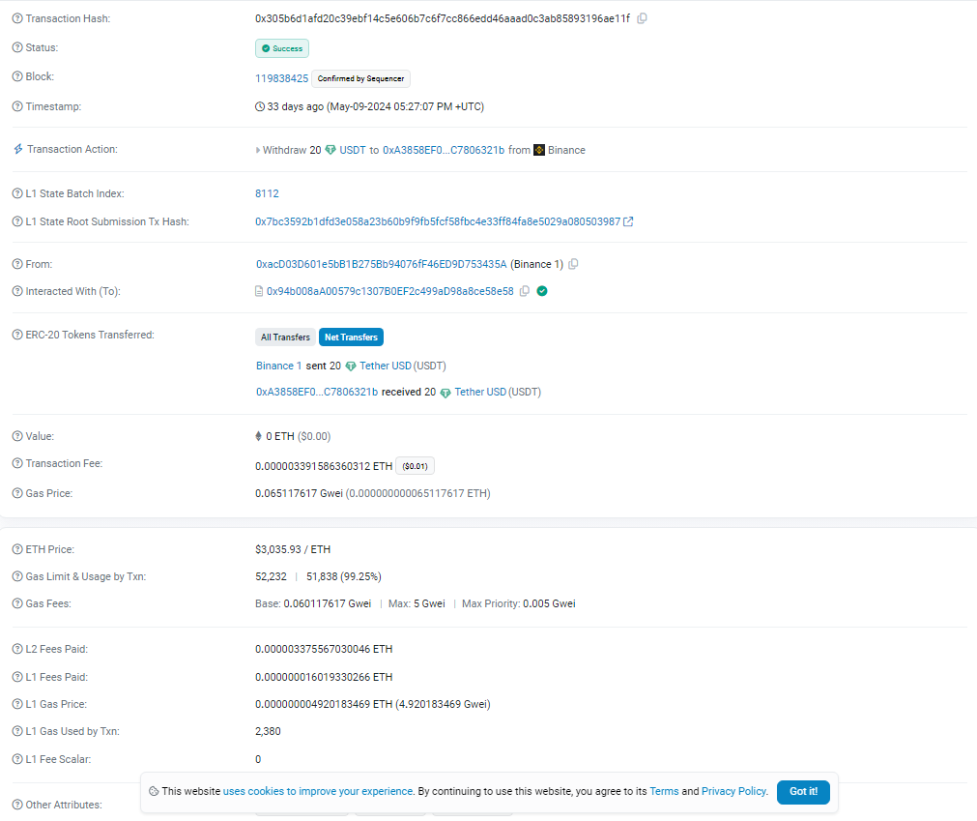Expand the Transaction Action withdraw arrow
Image resolution: width=977 pixels, height=821 pixels.
[258, 150]
